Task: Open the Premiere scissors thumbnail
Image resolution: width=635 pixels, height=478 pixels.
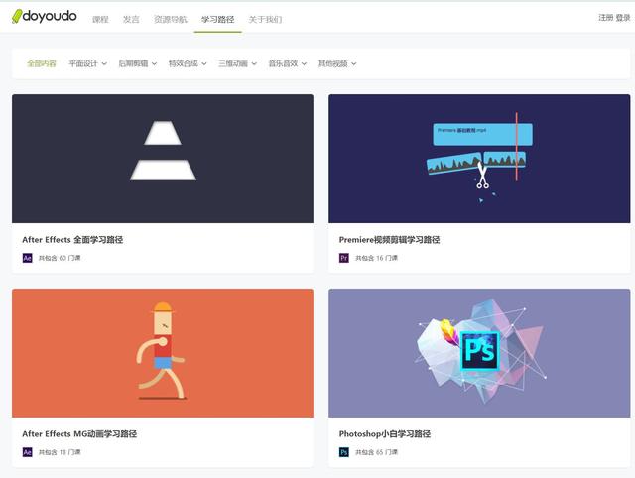Action: tap(479, 159)
